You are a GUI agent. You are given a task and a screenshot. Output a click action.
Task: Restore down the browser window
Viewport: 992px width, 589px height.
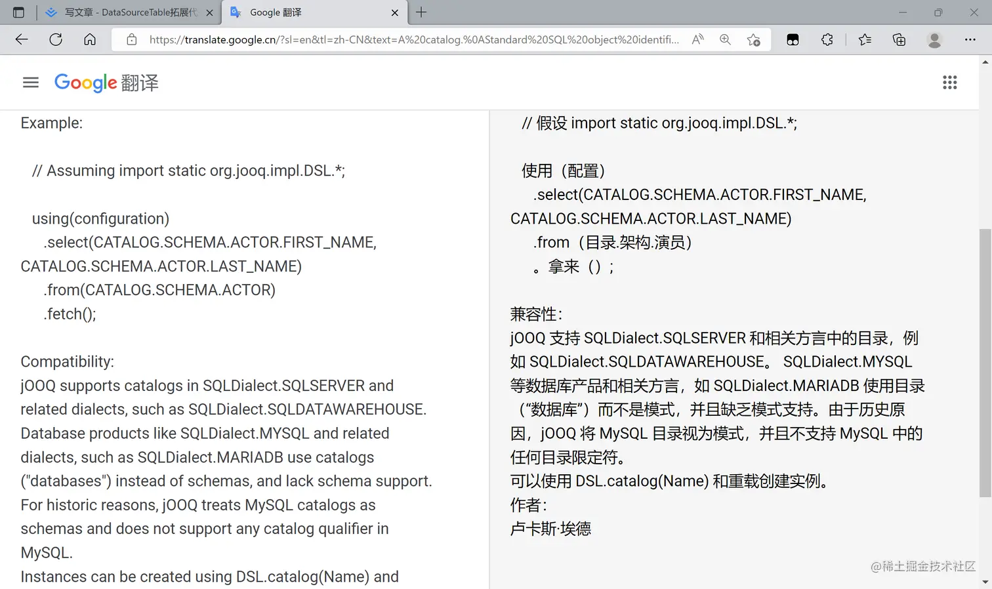(938, 12)
